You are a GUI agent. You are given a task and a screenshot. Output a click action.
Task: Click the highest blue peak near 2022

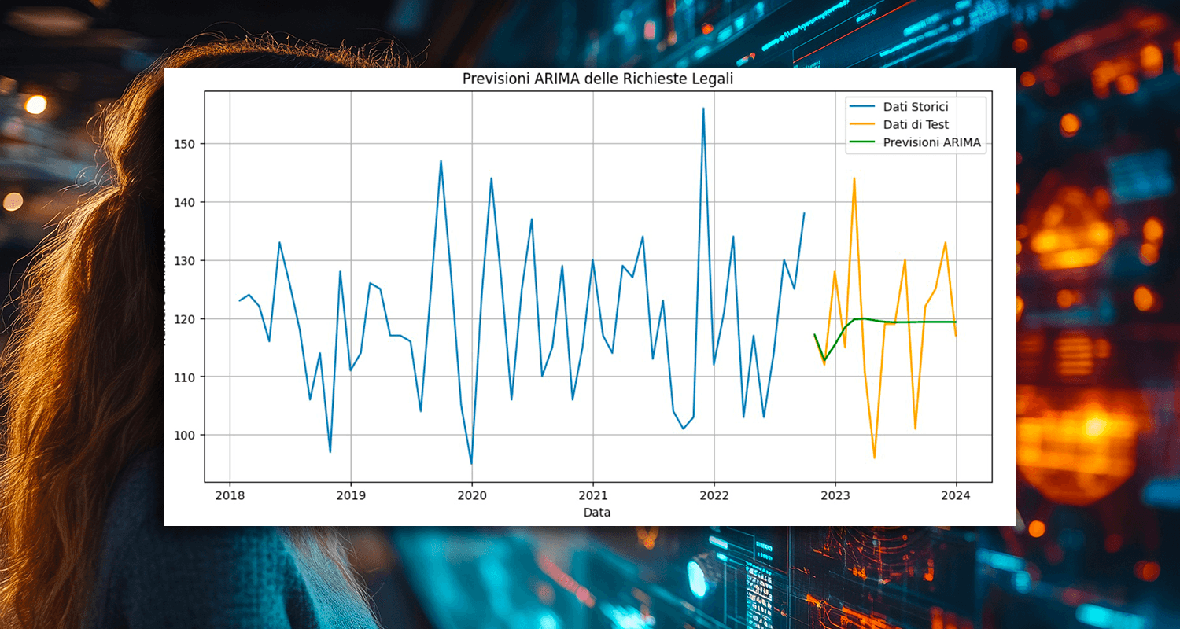click(703, 109)
